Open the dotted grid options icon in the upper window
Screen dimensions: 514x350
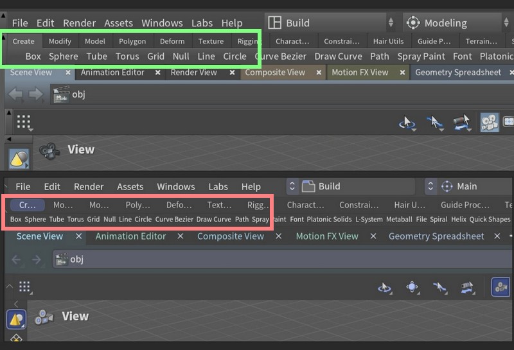coord(24,122)
